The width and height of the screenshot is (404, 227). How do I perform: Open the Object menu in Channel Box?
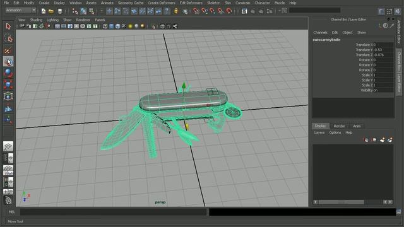pos(347,33)
